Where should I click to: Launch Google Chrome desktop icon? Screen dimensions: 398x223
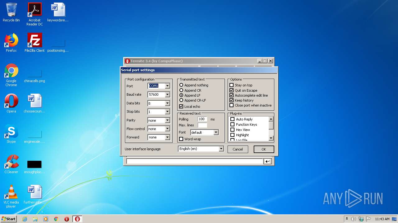click(x=11, y=75)
